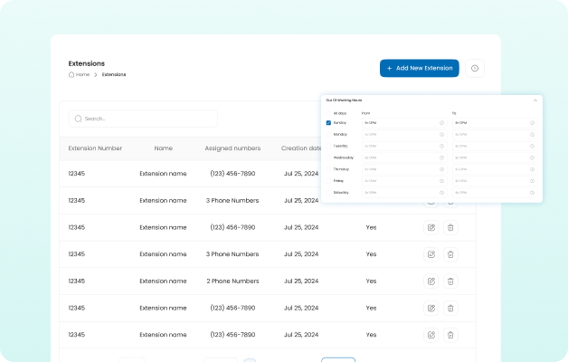
Task: Open the info icon beside Add New Extension
Action: point(475,68)
